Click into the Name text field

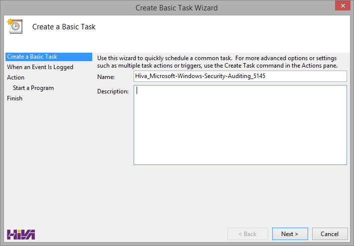click(x=240, y=77)
